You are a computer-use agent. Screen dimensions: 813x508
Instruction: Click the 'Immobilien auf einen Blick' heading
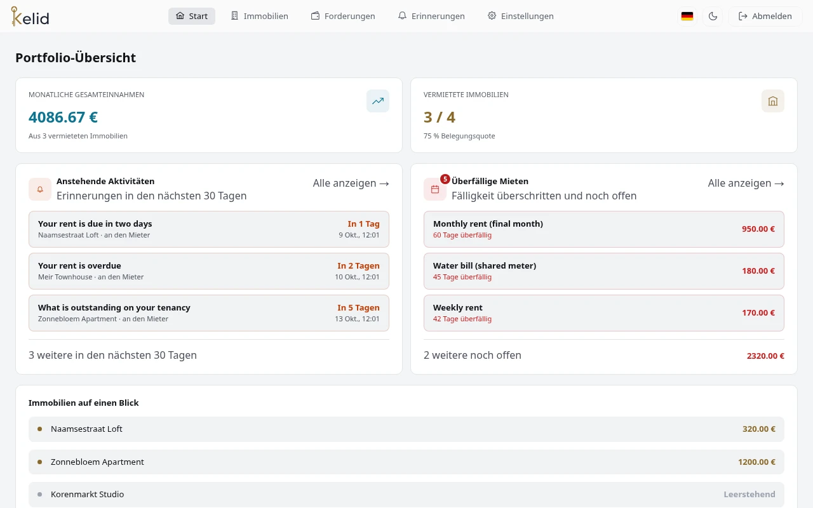84,403
